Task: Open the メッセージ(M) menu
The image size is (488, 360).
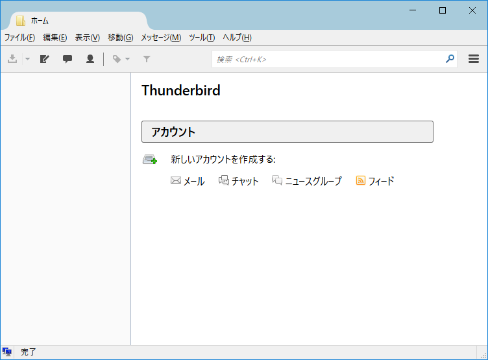Action: tap(161, 38)
